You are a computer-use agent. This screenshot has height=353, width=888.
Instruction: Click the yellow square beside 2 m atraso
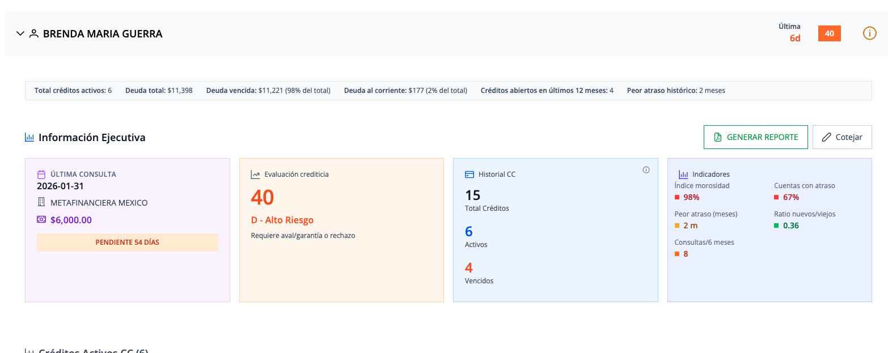(x=677, y=226)
